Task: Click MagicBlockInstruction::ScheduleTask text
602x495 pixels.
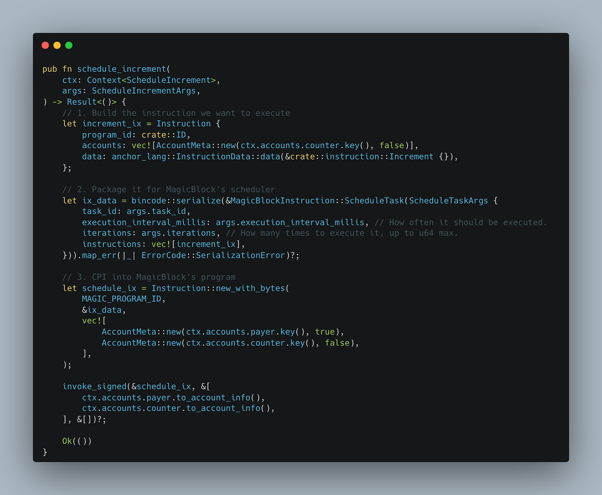Action: point(317,200)
